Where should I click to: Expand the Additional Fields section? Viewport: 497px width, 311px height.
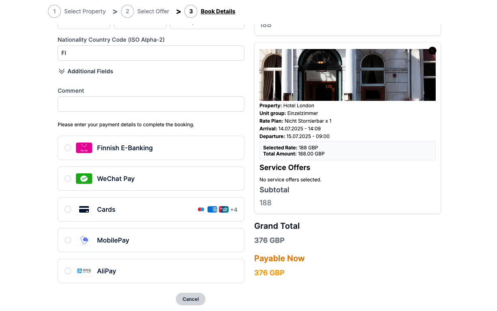[x=86, y=71]
